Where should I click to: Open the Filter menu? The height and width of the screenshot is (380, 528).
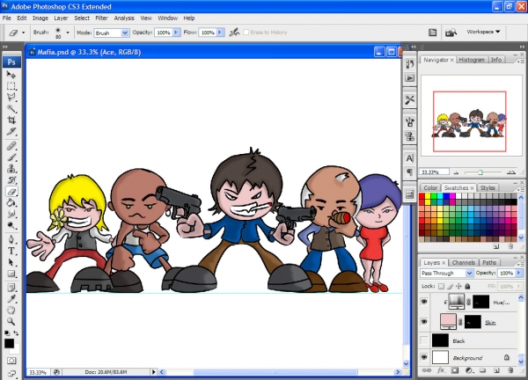[101, 18]
